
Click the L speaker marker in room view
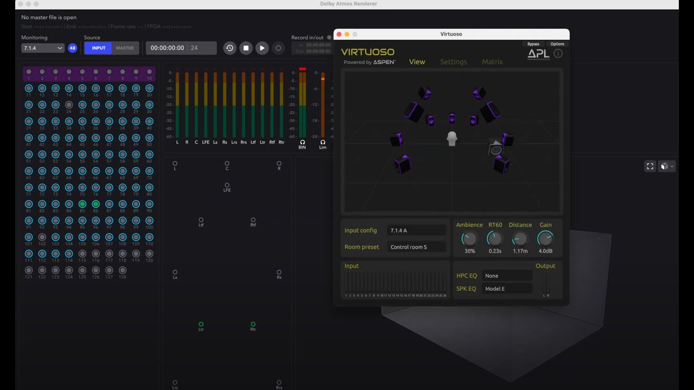pyautogui.click(x=175, y=164)
